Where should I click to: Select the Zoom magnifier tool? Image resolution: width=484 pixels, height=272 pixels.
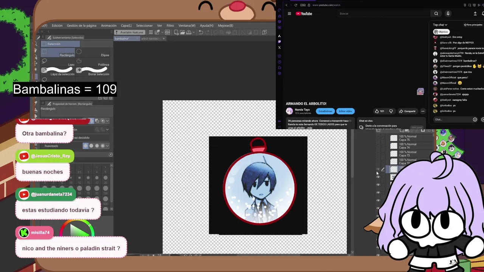36,44
